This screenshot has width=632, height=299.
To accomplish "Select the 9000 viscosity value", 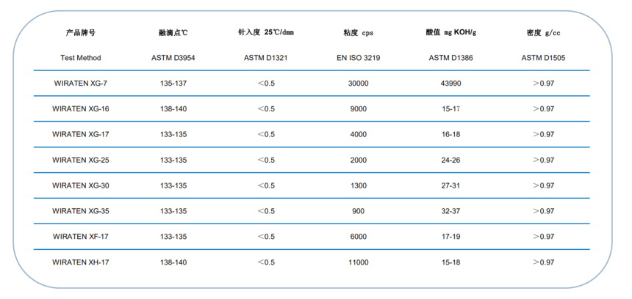I will (x=359, y=109).
